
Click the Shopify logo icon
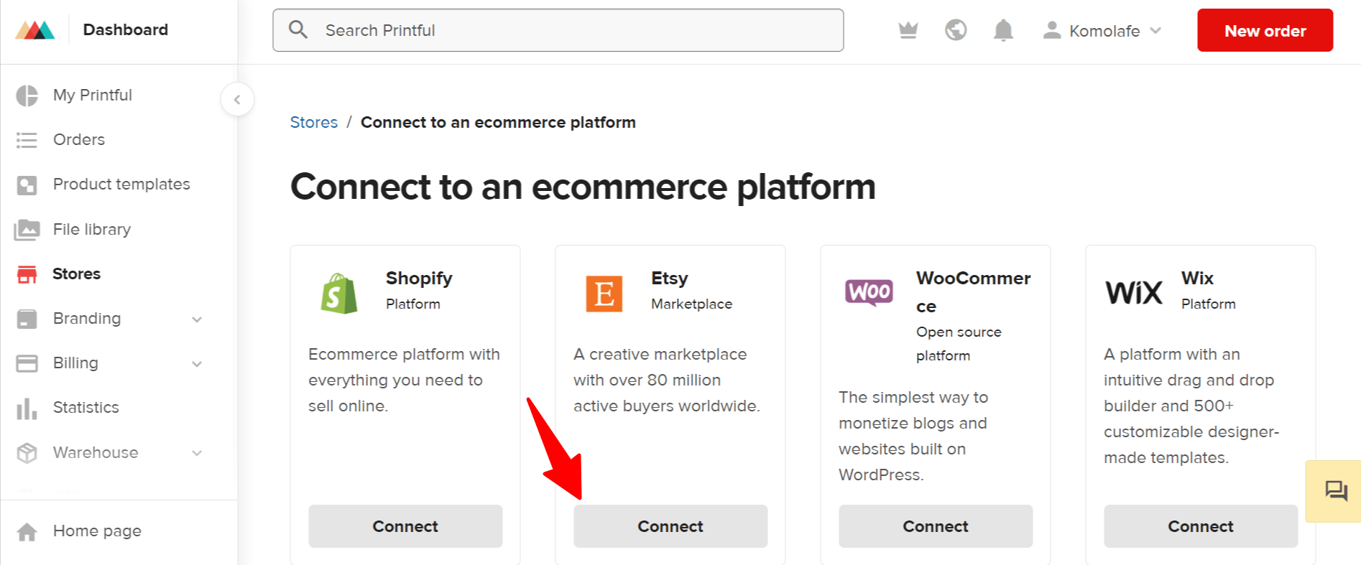click(x=339, y=293)
